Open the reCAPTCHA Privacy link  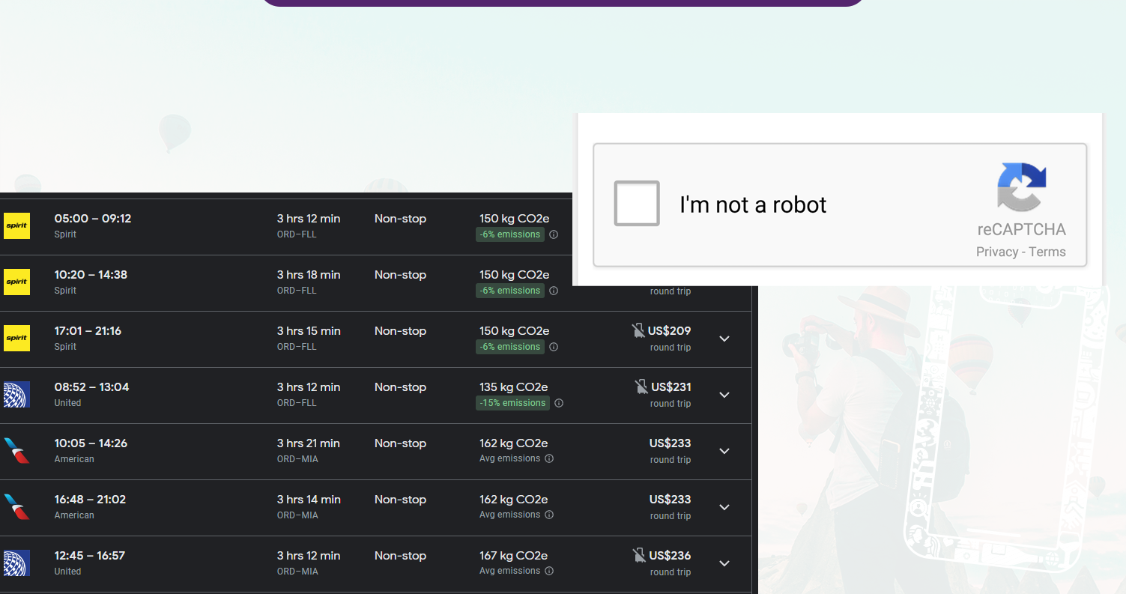tap(997, 252)
